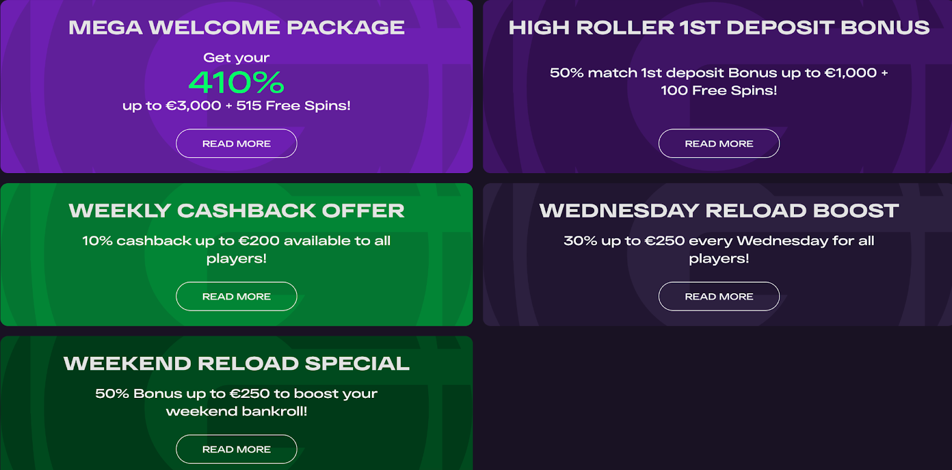Viewport: 952px width, 470px height.
Task: Click the "100 Free Spins!" line
Action: point(719,90)
